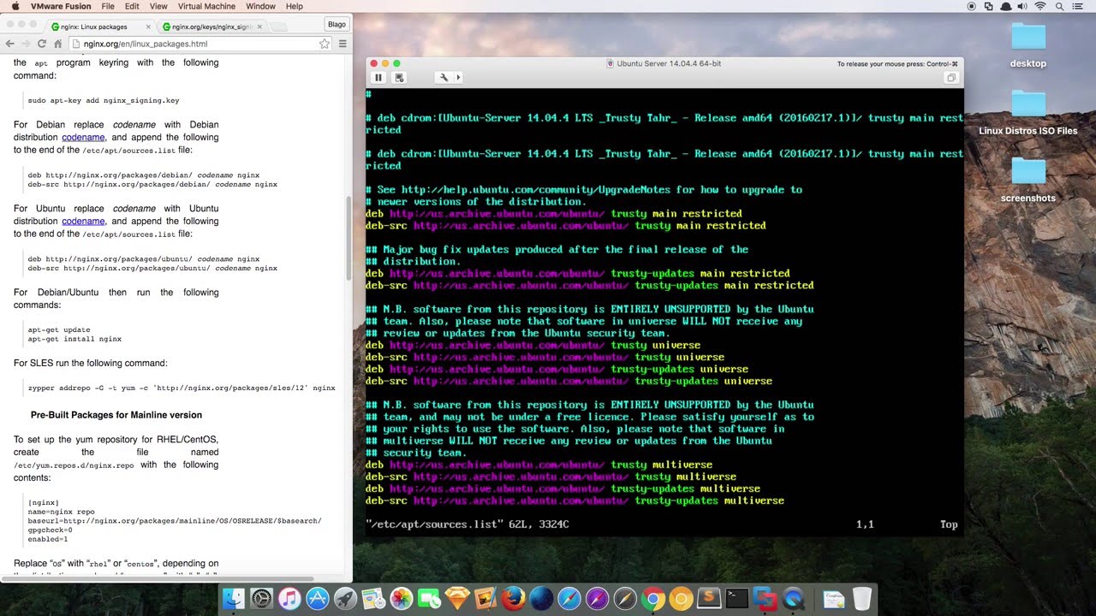Image resolution: width=1096 pixels, height=616 pixels.
Task: Open a new Chrome tab
Action: tap(280, 27)
